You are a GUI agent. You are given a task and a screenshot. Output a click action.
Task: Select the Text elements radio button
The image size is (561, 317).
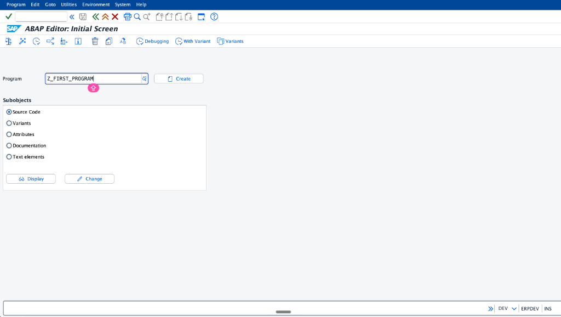(x=9, y=157)
